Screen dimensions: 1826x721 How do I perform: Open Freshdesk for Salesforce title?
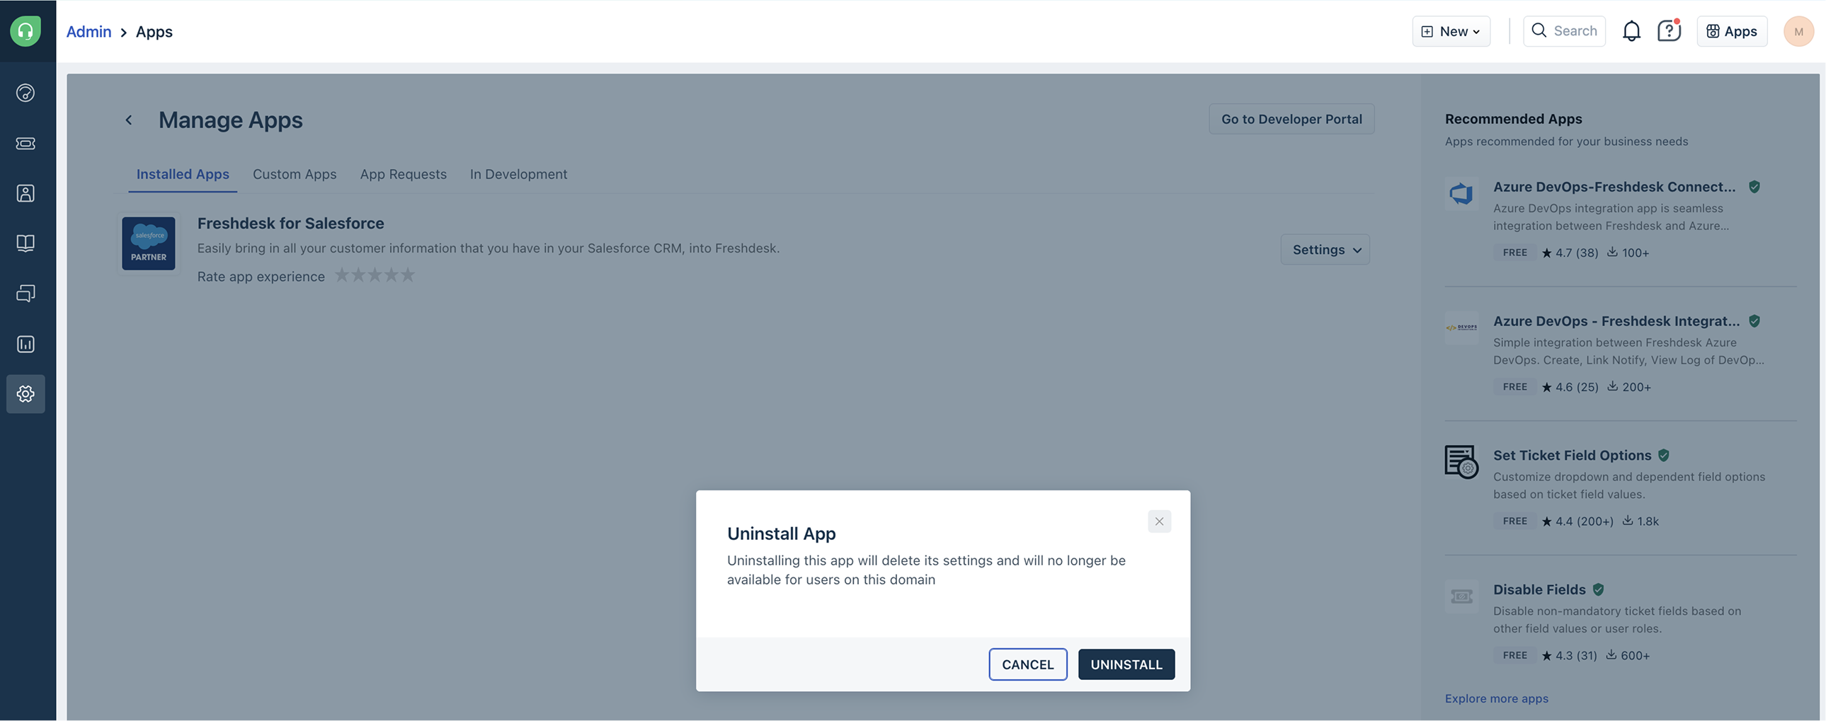pyautogui.click(x=290, y=223)
